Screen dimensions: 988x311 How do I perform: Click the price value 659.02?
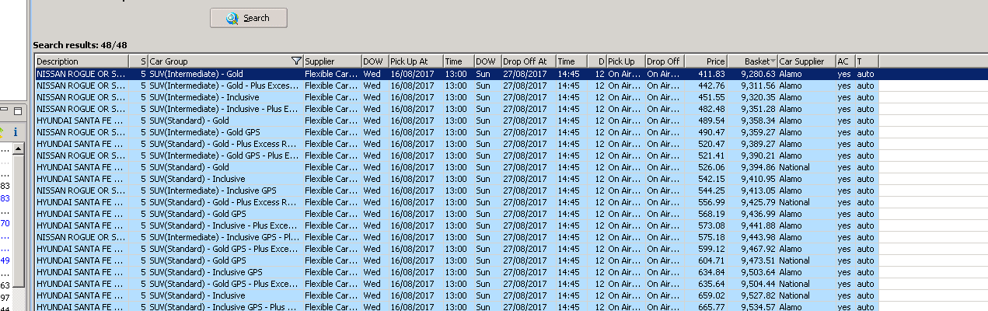tap(712, 295)
